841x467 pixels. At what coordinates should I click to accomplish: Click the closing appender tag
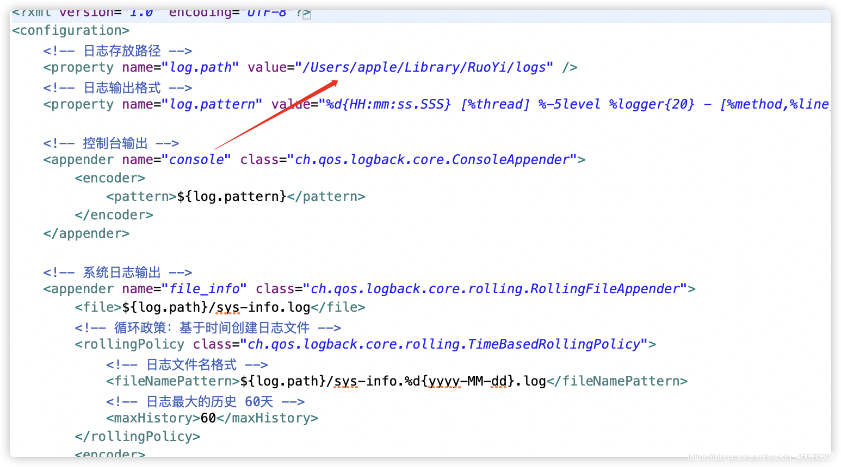86,233
